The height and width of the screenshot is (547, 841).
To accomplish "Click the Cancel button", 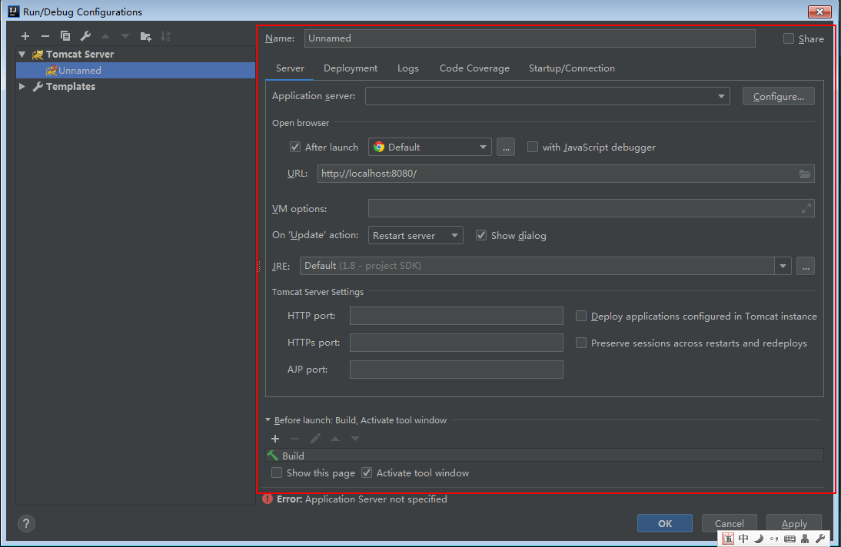I will click(x=729, y=523).
